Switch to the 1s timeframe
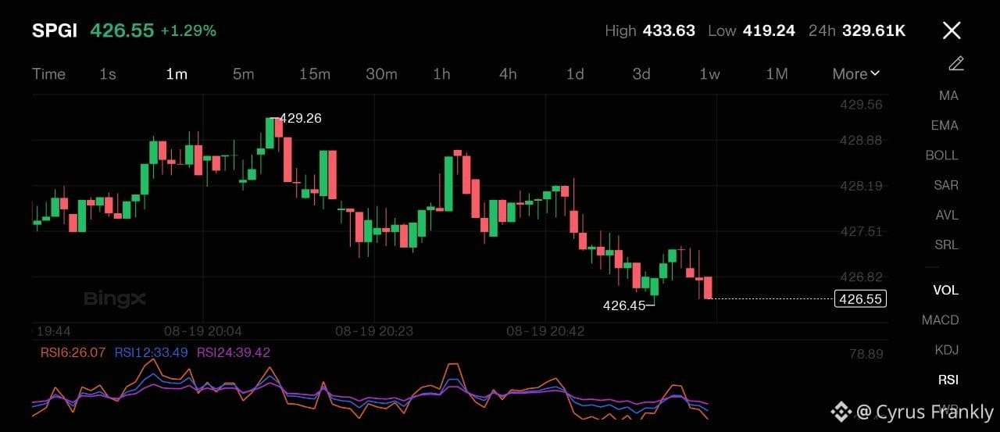Viewport: 1000px width, 432px height. pos(108,73)
